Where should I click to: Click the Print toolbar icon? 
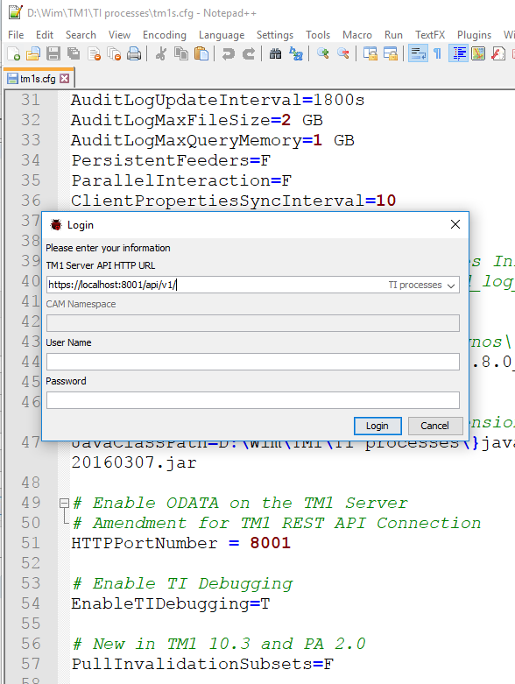[x=134, y=53]
